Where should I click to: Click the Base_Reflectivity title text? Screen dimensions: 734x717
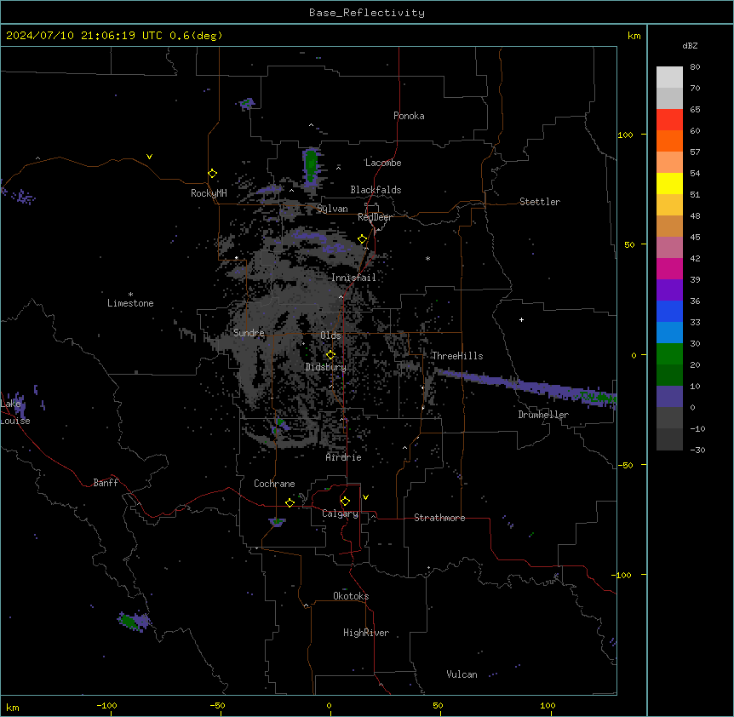[x=367, y=13]
